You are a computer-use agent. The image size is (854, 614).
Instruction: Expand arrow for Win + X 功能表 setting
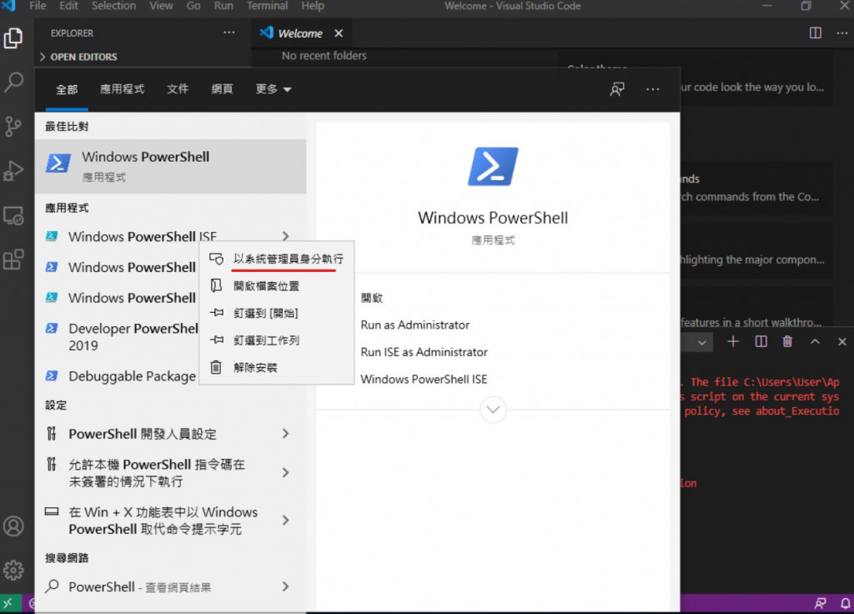coord(285,521)
